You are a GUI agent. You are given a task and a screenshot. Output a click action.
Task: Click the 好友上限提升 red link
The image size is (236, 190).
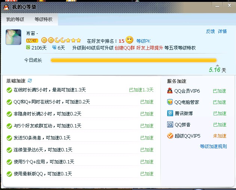(x=150, y=48)
